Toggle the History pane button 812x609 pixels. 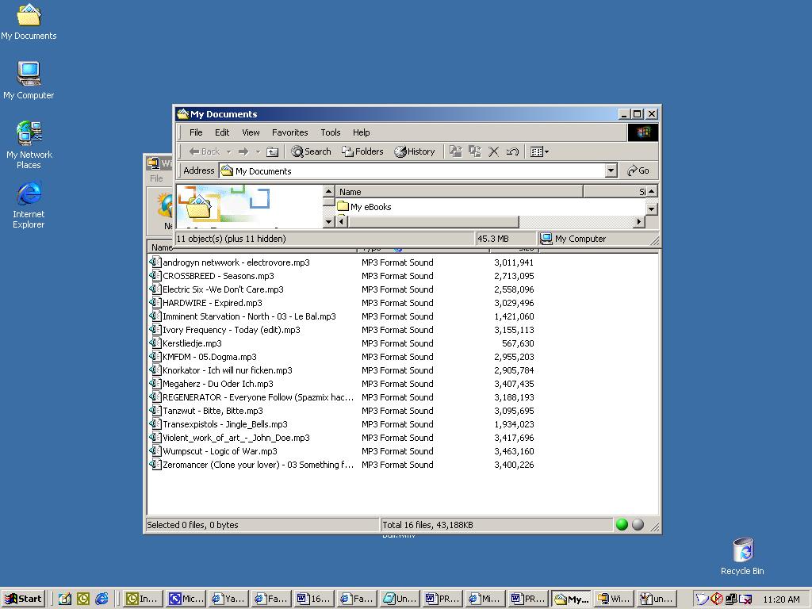[x=415, y=151]
